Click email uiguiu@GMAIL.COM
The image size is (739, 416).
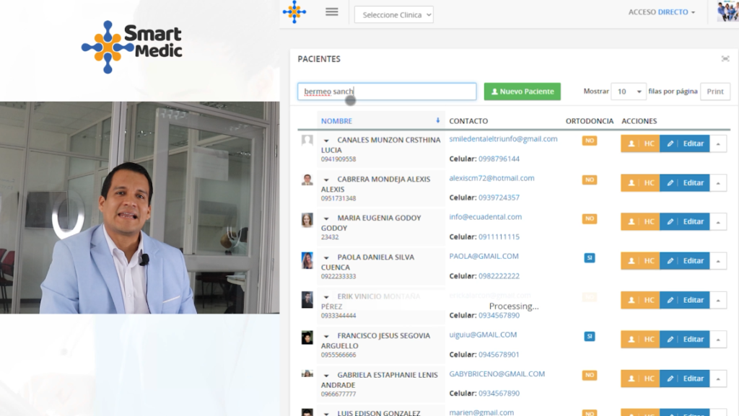point(483,335)
